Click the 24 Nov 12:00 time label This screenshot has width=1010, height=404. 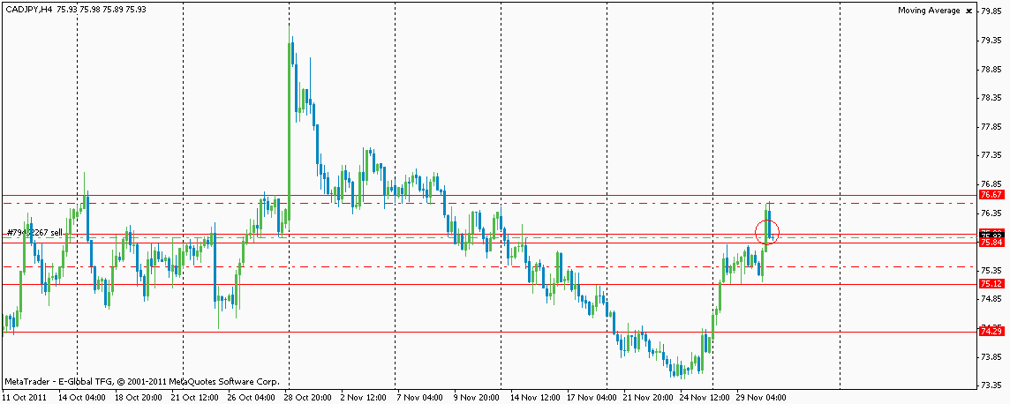click(x=705, y=397)
